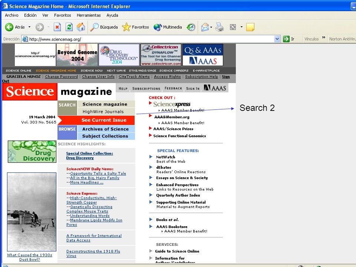
Task: Open the Favoritos menu
Action: [62, 15]
